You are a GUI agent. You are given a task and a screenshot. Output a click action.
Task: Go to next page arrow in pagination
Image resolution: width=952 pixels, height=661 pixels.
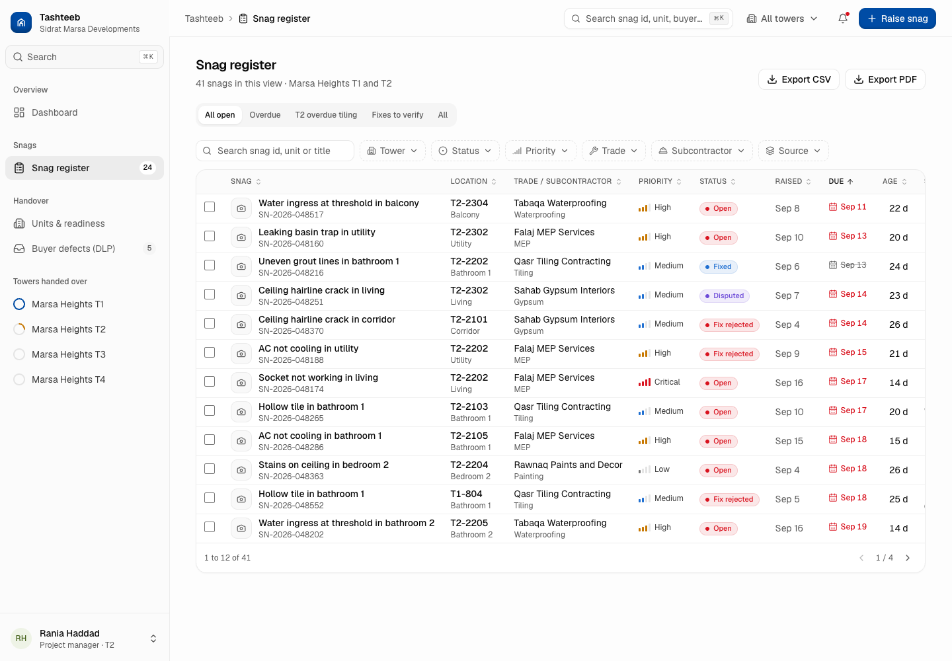pos(908,558)
